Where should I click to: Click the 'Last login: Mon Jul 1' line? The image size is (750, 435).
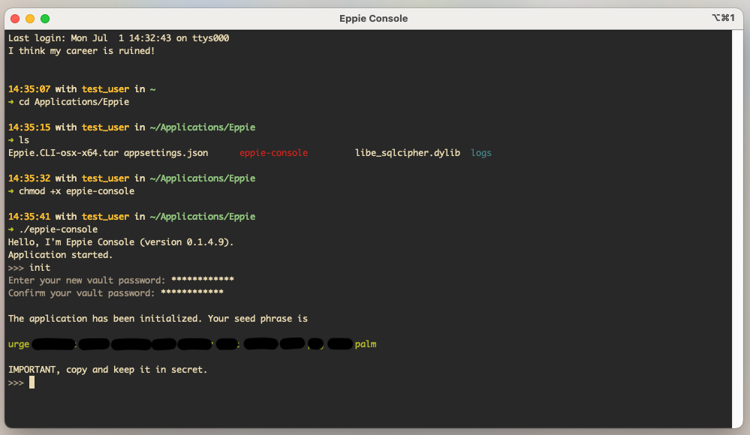(119, 38)
